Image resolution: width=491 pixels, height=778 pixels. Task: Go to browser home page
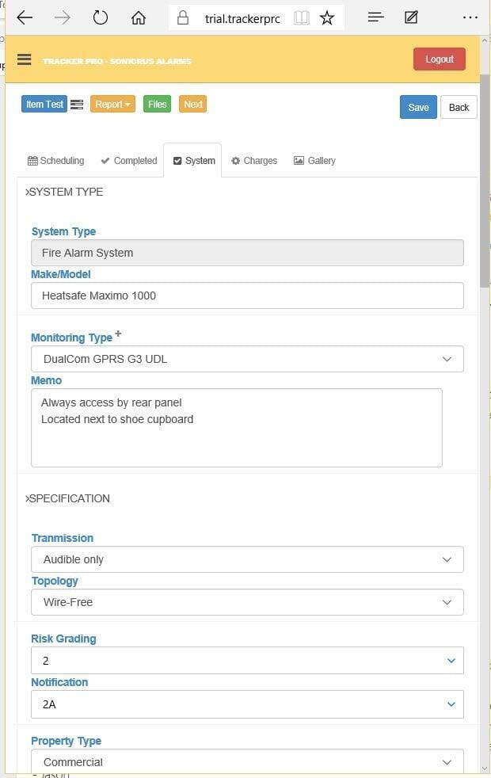tap(139, 17)
